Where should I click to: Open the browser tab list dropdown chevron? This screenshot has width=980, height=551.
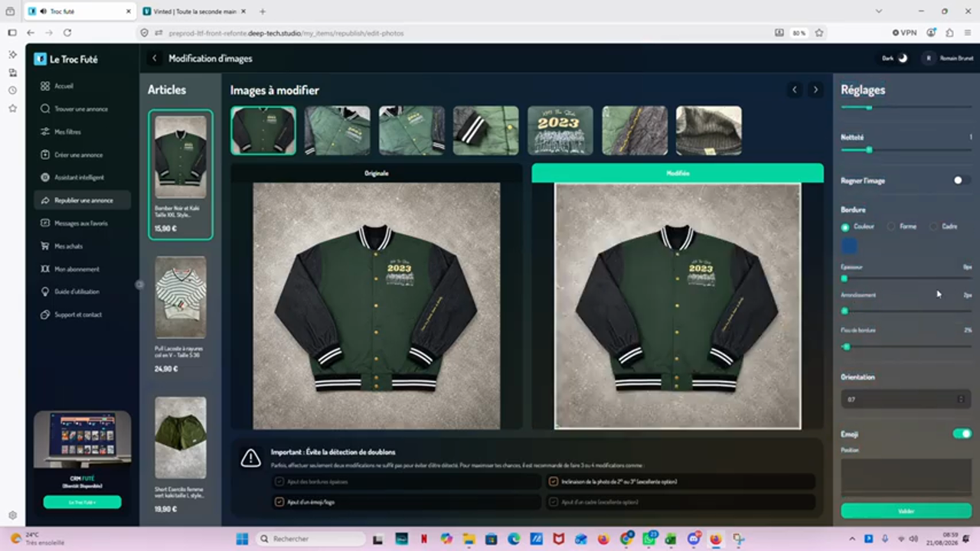point(878,11)
